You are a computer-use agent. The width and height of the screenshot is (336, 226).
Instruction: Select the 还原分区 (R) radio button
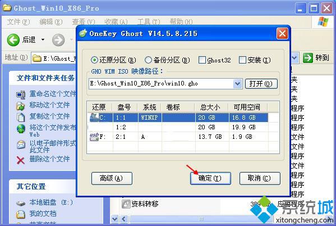94,60
